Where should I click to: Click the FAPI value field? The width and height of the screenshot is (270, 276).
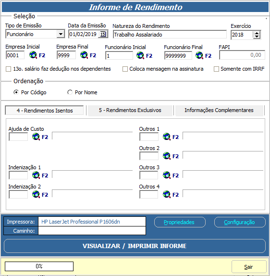coord(242,55)
